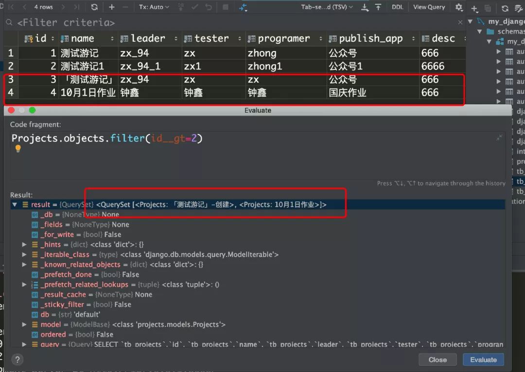Click the Filter criteria input field
Image resolution: width=525 pixels, height=372 pixels.
pos(234,22)
